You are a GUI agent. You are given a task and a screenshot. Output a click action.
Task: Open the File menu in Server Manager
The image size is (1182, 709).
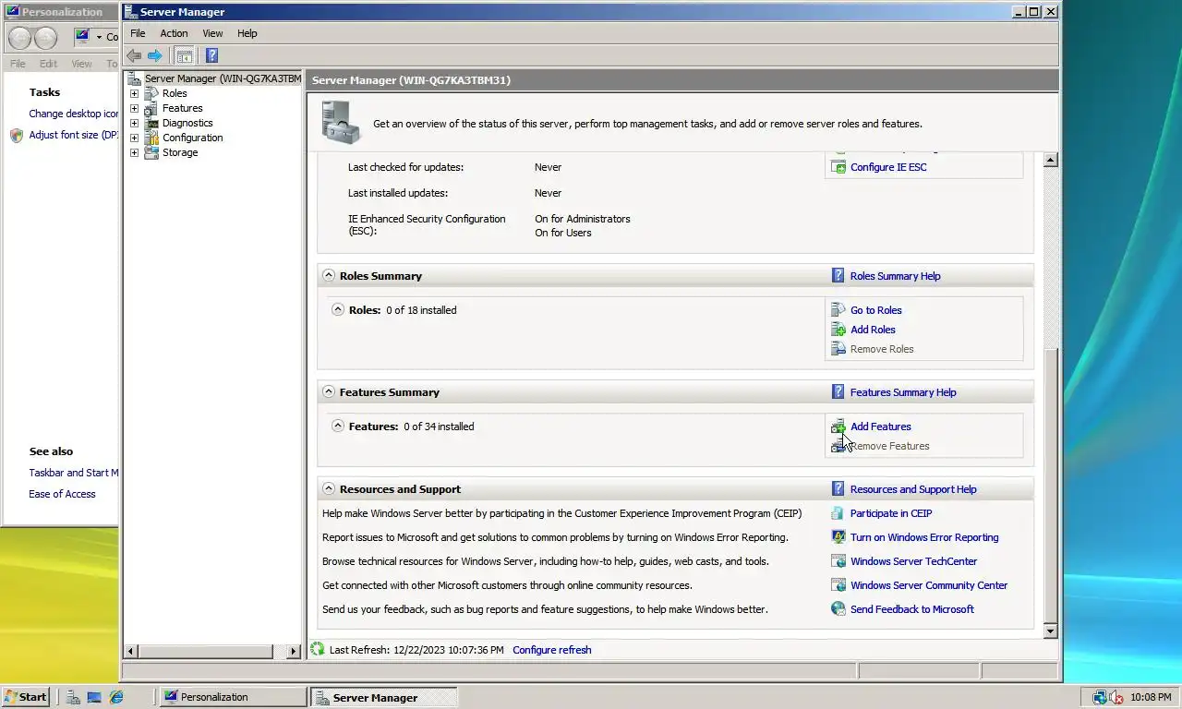138,33
